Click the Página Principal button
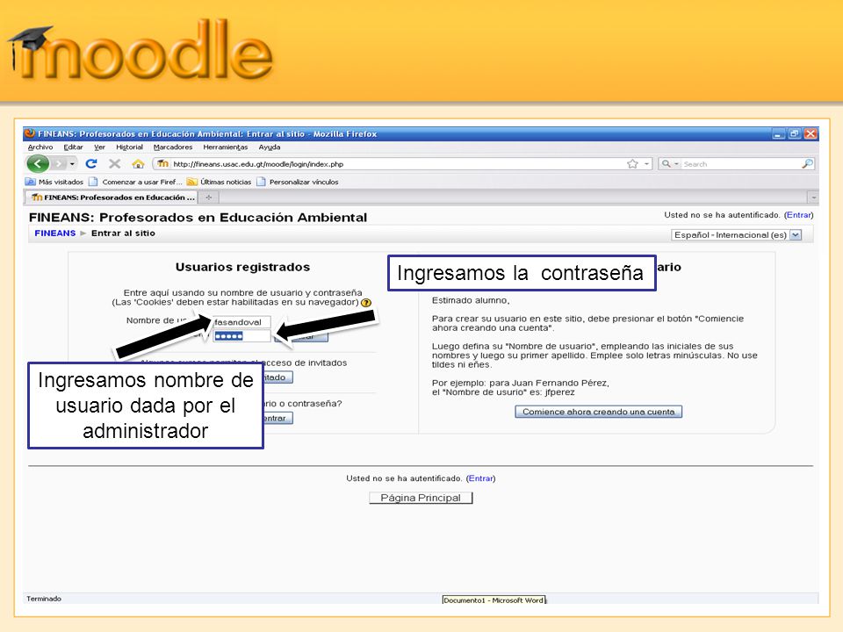Viewport: 843px width, 632px height. tap(421, 498)
